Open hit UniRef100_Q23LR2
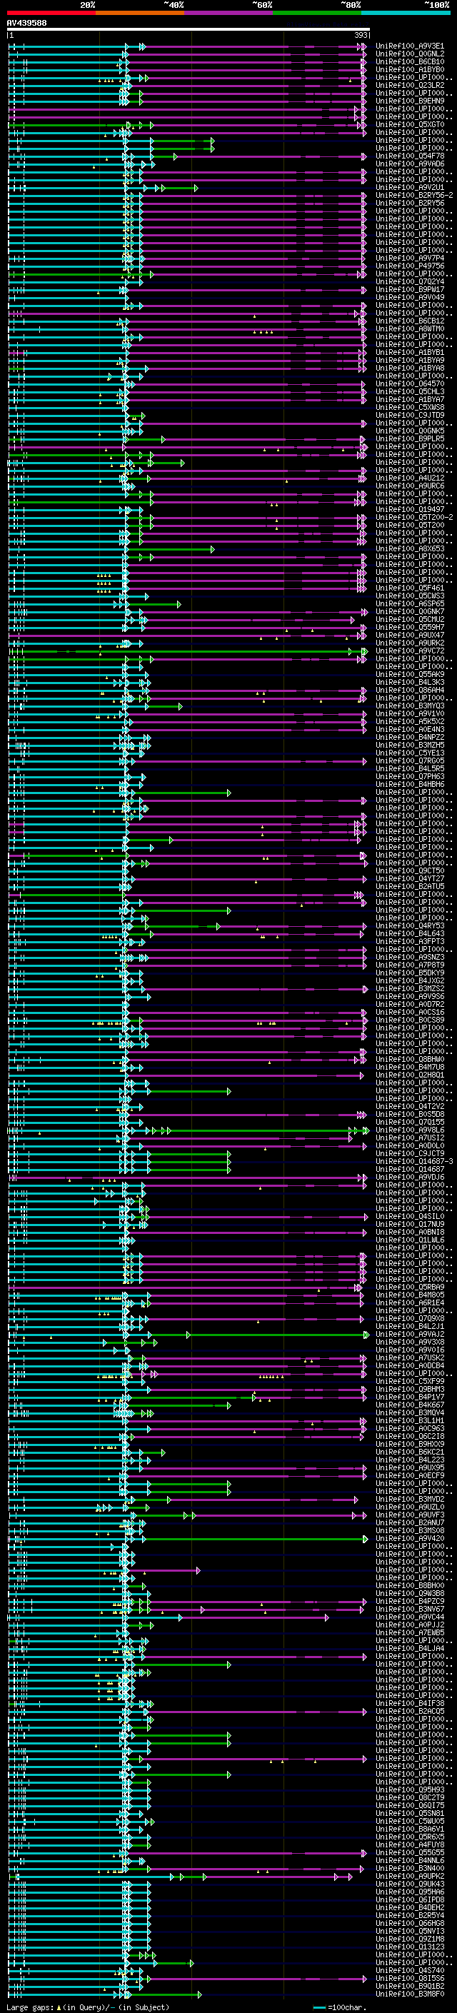457x2013 pixels. [x=409, y=85]
